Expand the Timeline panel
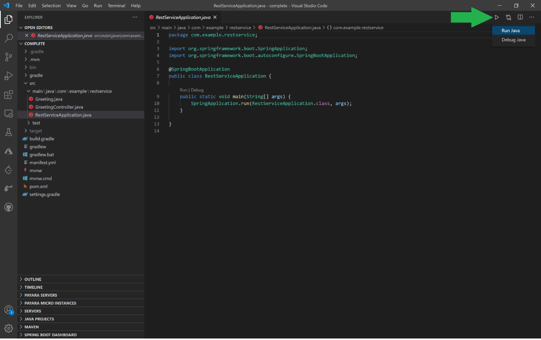 (x=81, y=287)
